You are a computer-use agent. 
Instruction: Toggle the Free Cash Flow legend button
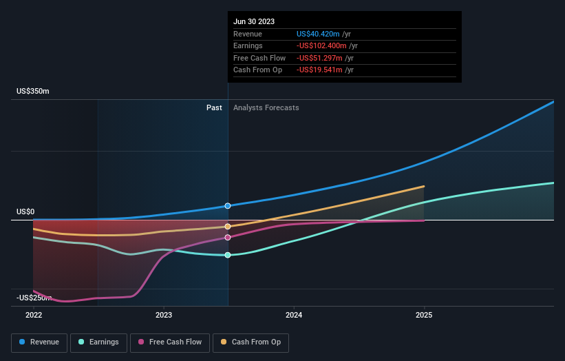[x=170, y=342]
